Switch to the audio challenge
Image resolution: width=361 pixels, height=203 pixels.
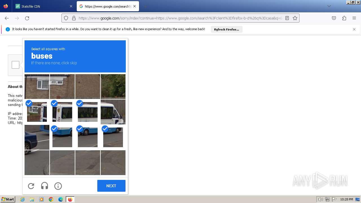click(x=45, y=186)
